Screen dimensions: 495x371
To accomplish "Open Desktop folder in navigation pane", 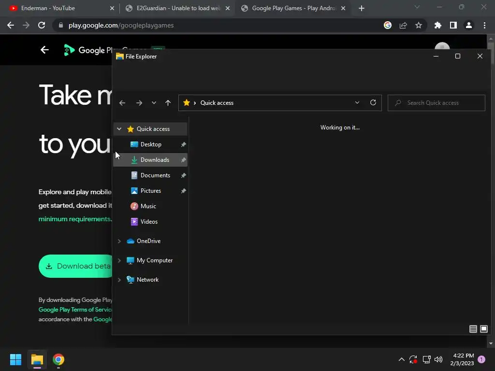I will pos(151,144).
